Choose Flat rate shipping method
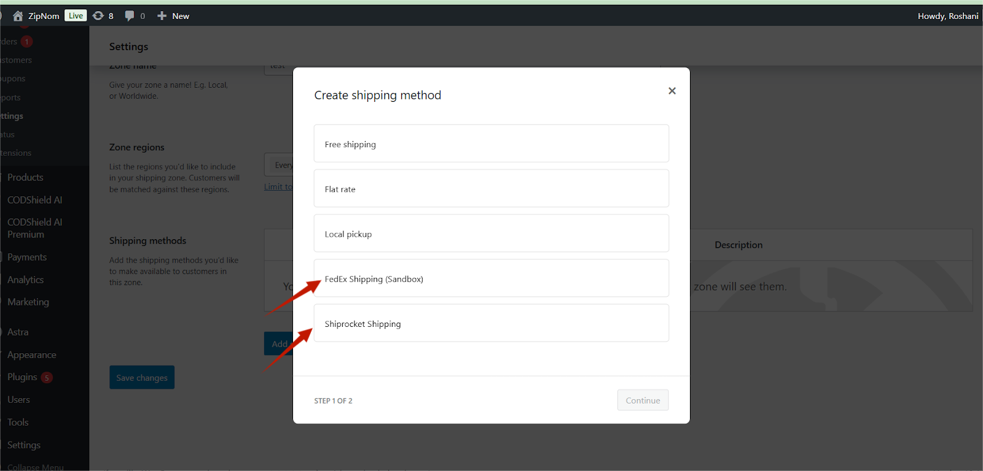Screen dimensions: 983x471 tap(491, 189)
